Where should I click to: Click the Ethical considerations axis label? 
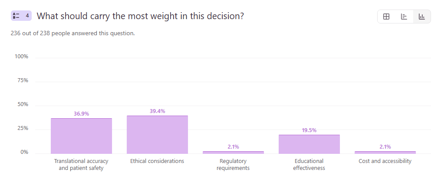[157, 161]
